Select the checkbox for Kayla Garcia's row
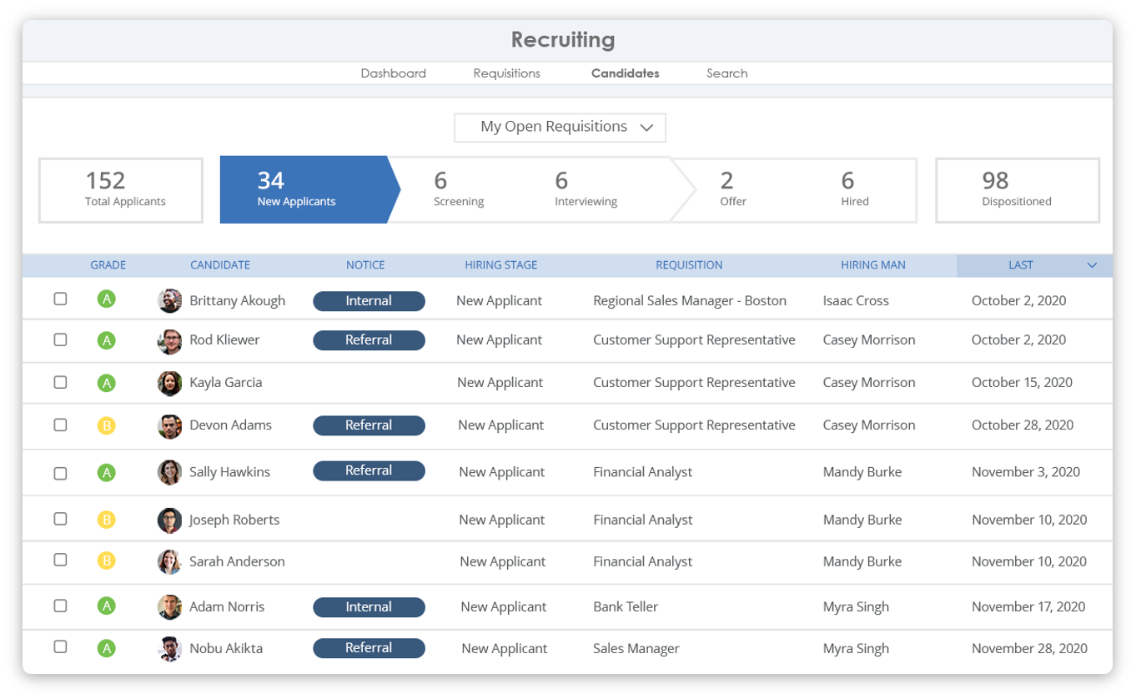The height and width of the screenshot is (699, 1136). click(60, 381)
